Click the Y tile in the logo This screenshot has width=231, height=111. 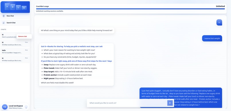(x=7, y=7)
